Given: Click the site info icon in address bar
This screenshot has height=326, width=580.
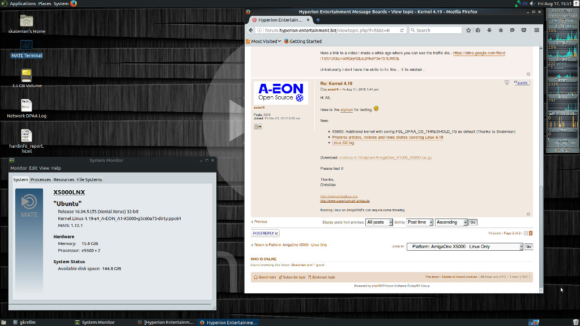Looking at the screenshot, I should click(x=259, y=31).
